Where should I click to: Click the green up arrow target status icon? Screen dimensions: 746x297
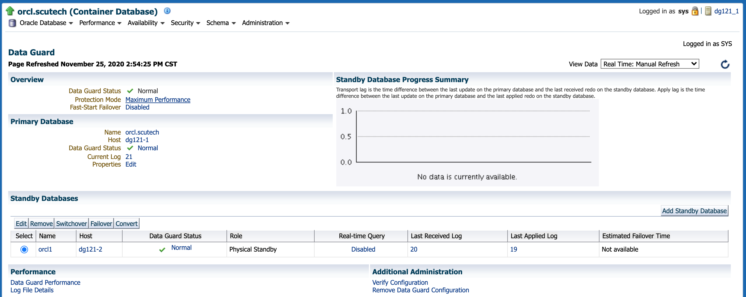point(10,11)
